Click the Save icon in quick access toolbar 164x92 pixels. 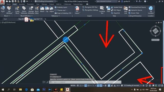pyautogui.click(x=13, y=1)
